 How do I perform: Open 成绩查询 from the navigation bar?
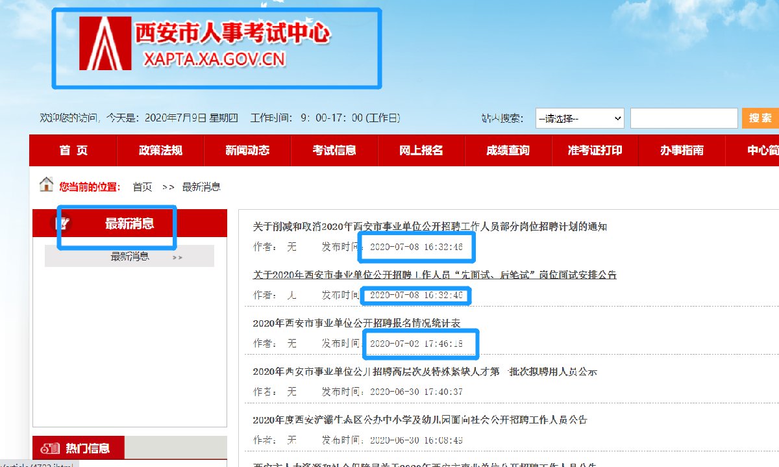(508, 151)
